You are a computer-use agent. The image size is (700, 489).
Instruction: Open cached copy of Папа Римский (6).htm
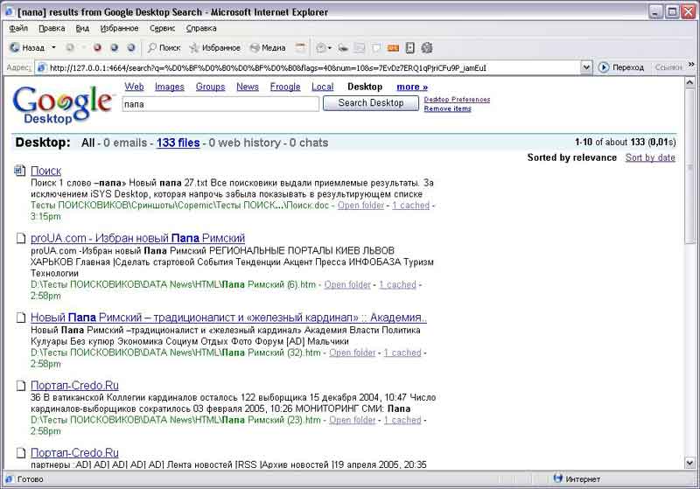click(x=397, y=284)
